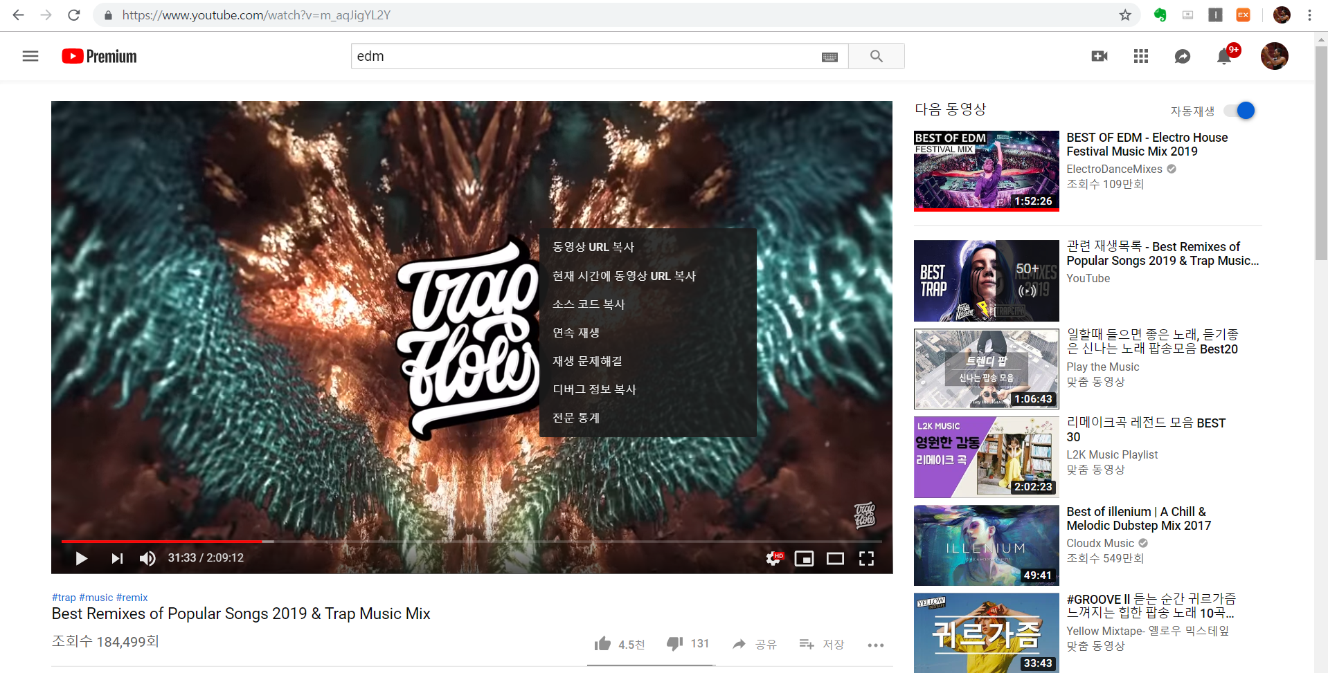1328x673 pixels.
Task: Toggle the loop playback menu entry
Action: coord(647,333)
